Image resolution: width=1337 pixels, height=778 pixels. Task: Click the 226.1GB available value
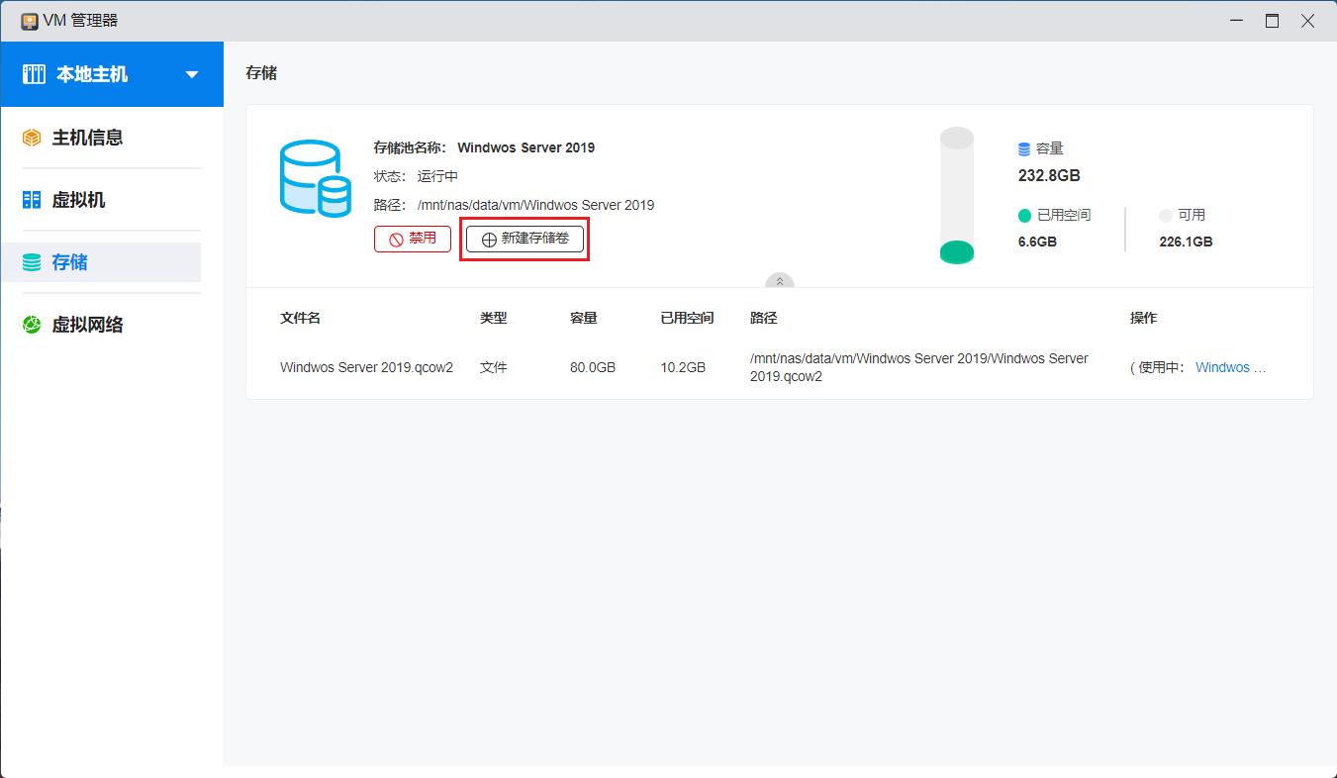pyautogui.click(x=1186, y=242)
